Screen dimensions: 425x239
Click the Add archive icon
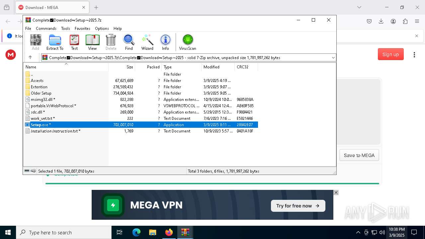point(36,42)
